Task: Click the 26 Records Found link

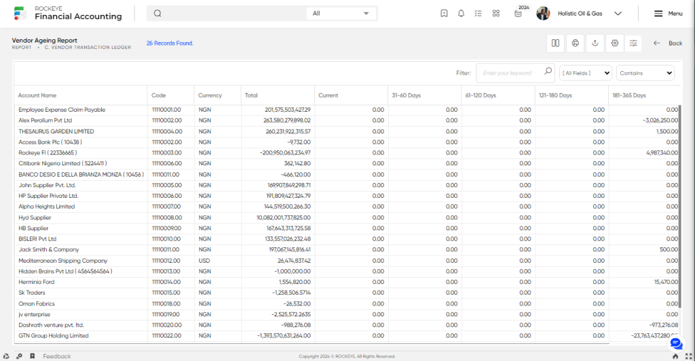Action: coord(170,43)
